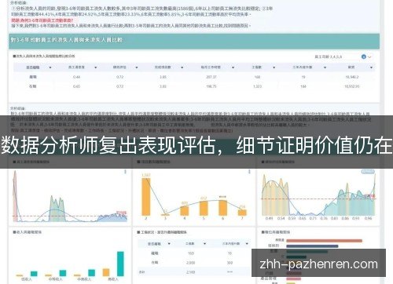Open sort arrow on 三年內提升數 column in the comparison table
The image size is (393, 284).
pos(325,67)
